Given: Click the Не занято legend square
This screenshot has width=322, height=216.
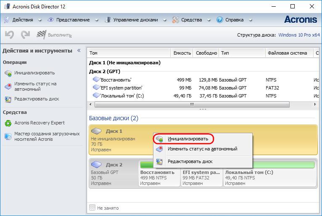Looking at the screenshot, I should [x=92, y=208].
